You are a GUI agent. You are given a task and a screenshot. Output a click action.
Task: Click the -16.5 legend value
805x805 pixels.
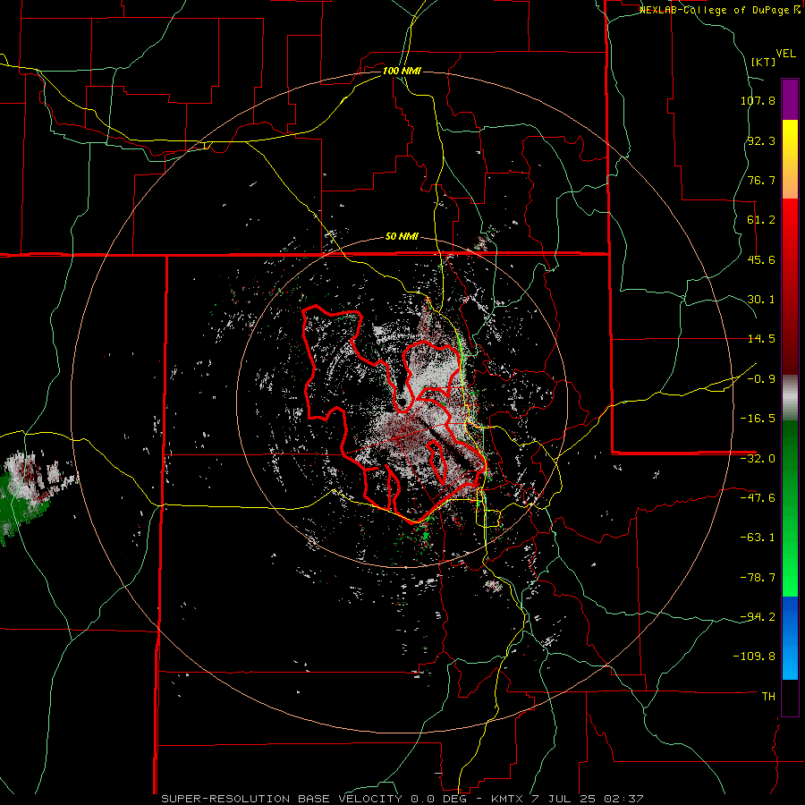pos(758,419)
